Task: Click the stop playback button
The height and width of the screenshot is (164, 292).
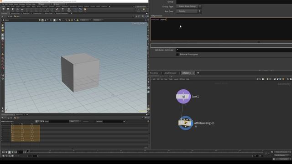Action: point(9,152)
